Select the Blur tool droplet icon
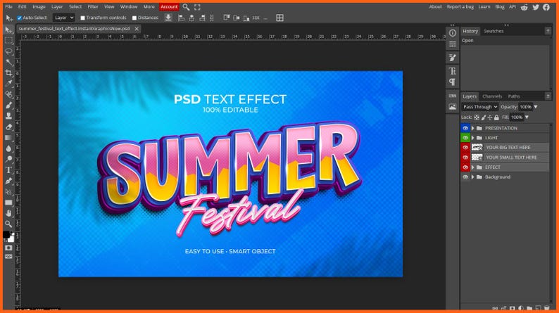The height and width of the screenshot is (313, 559). coord(8,148)
